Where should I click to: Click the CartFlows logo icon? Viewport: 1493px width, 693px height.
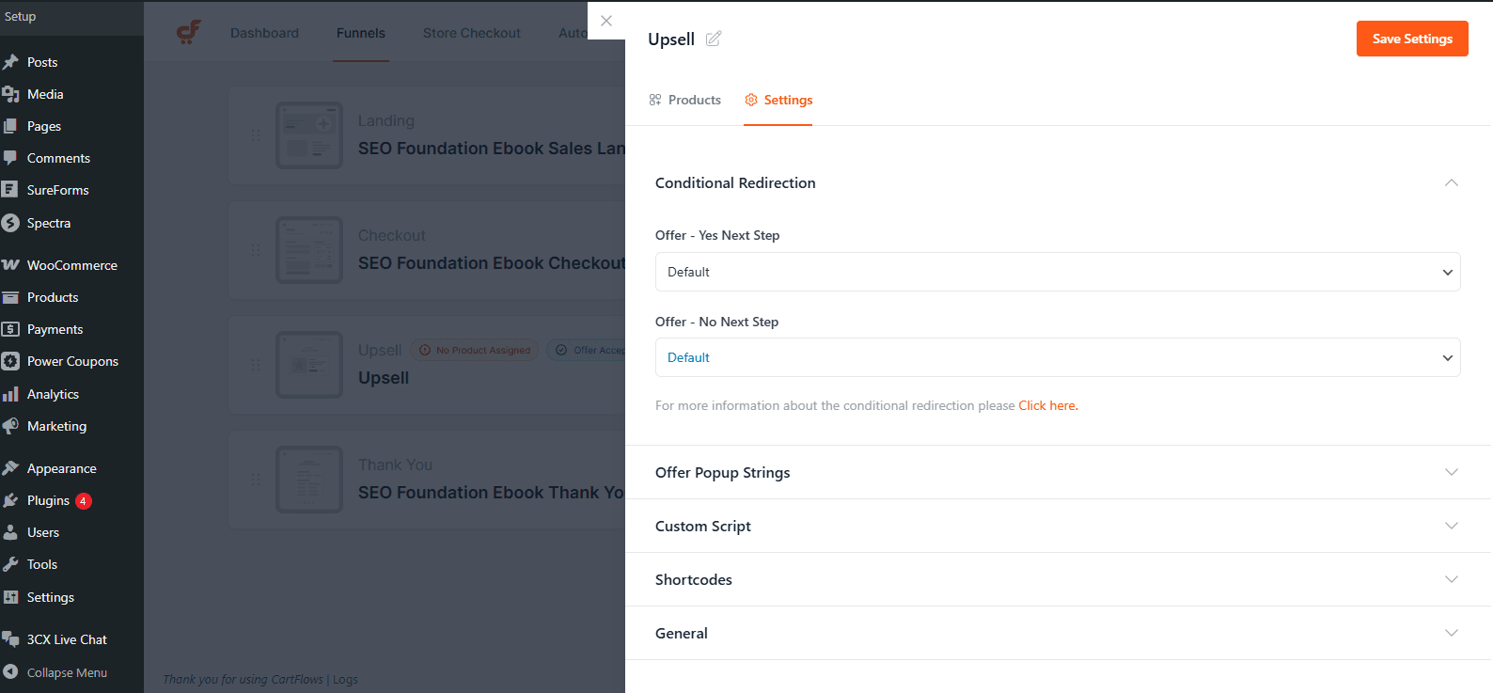[189, 33]
